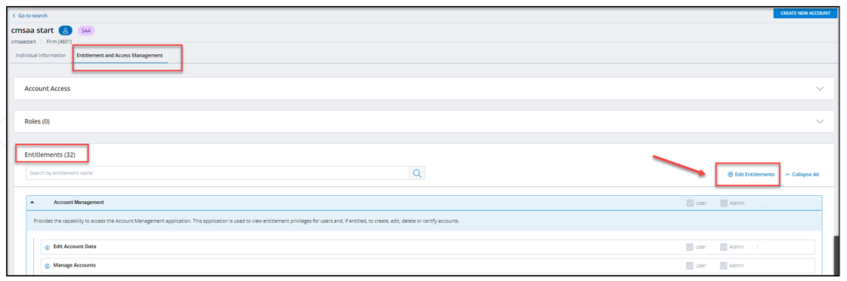847x281 pixels.
Task: Toggle User checkbox for Account Management
Action: pos(690,203)
